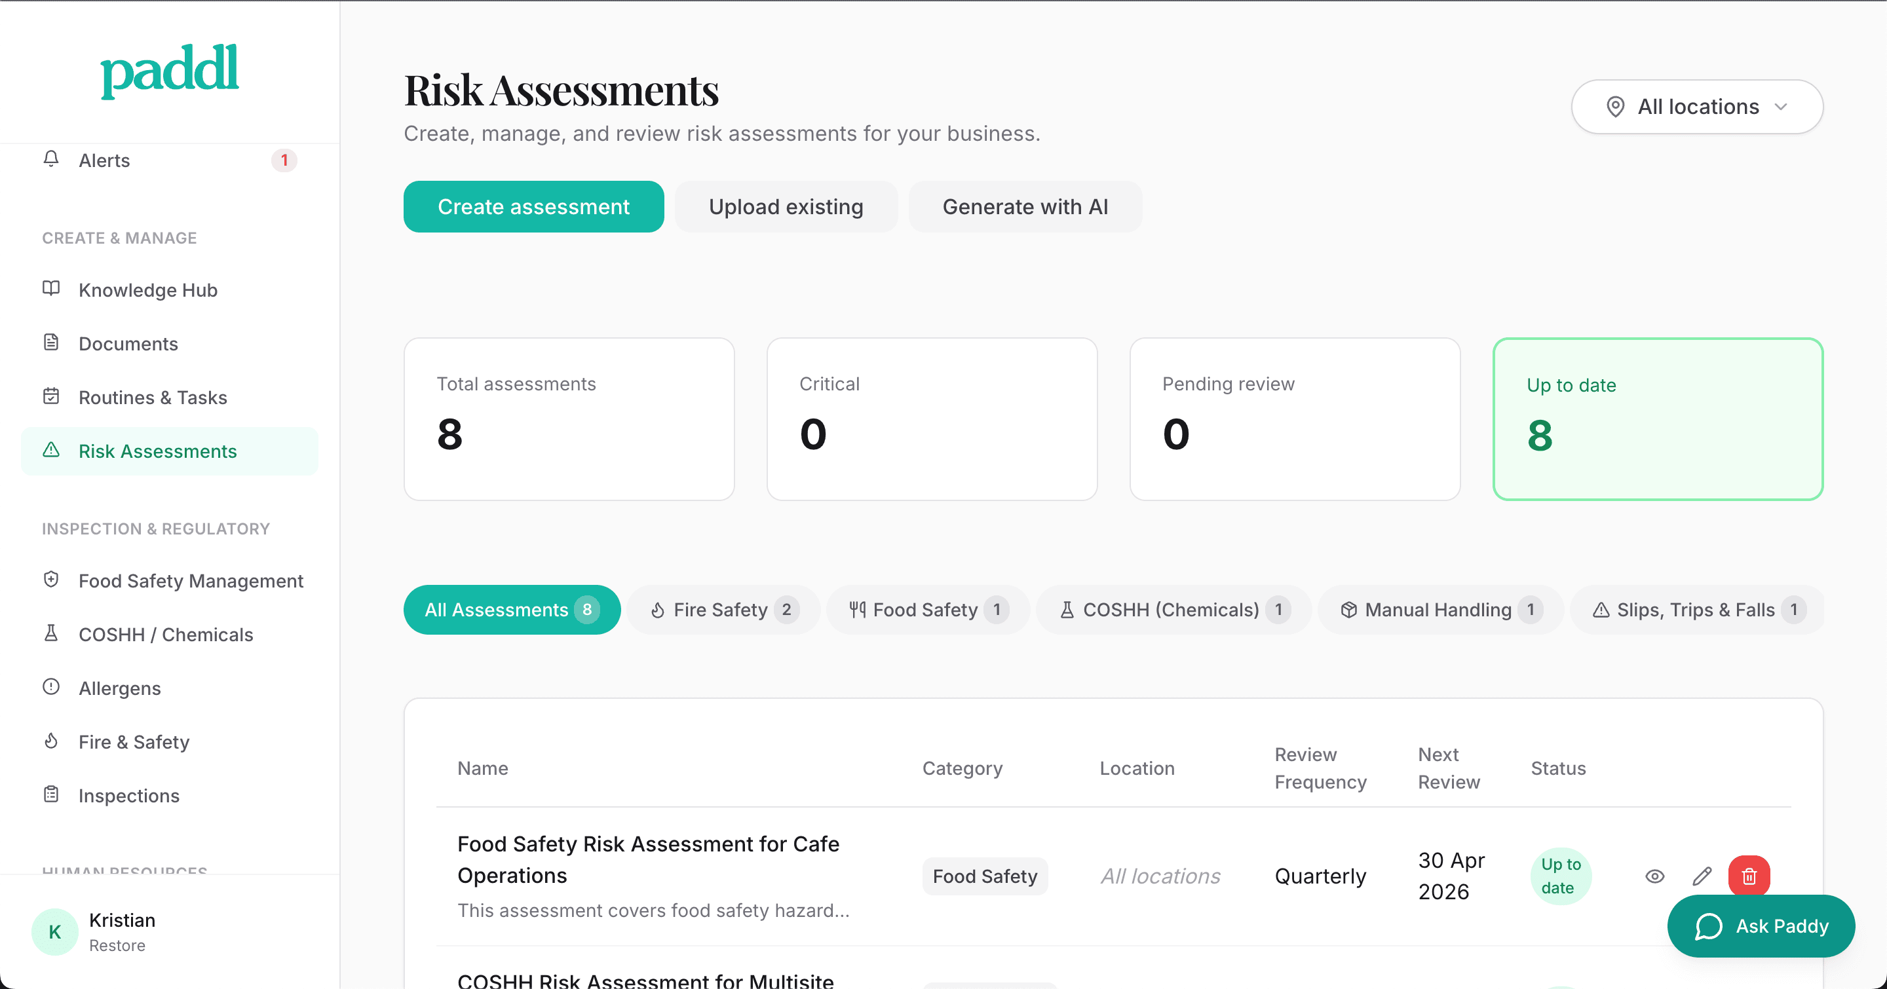
Task: View the Cafe Operations assessment via eye icon
Action: click(x=1656, y=876)
